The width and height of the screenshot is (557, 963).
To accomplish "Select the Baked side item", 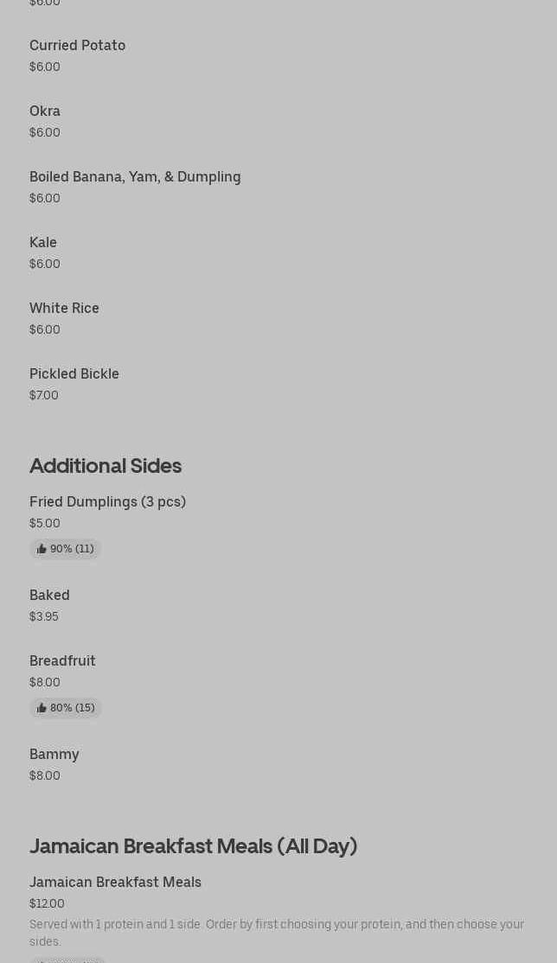I will tap(49, 596).
